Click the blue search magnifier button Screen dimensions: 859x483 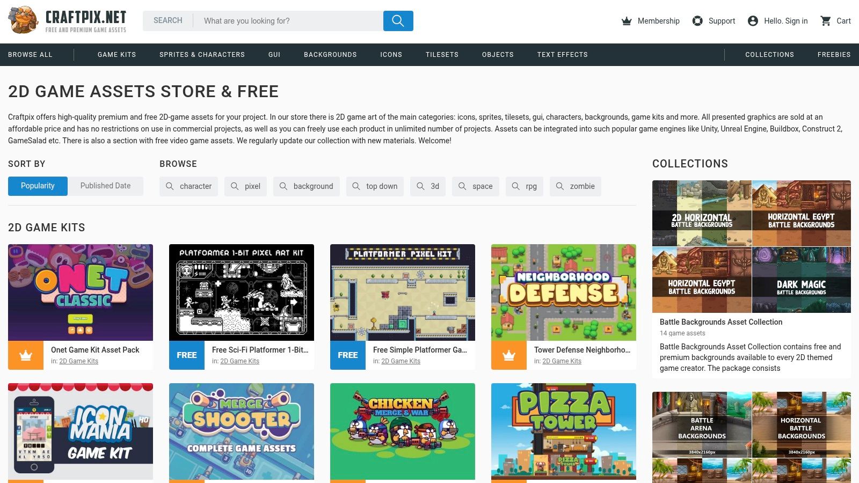click(x=398, y=21)
